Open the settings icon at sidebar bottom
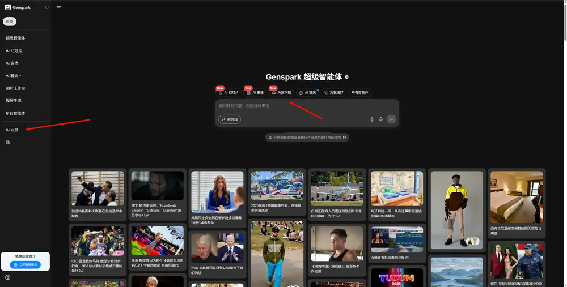Viewport: 567px width, 287px height. tap(7, 277)
